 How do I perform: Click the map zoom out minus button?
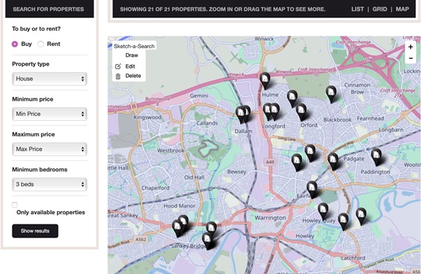tap(410, 58)
